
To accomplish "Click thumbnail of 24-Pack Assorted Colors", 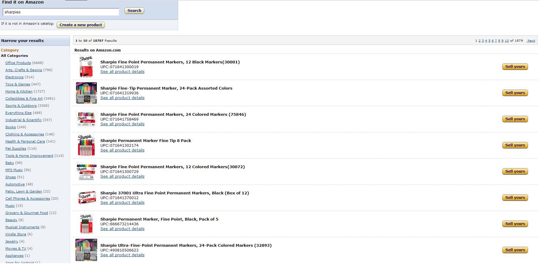I will [86, 93].
